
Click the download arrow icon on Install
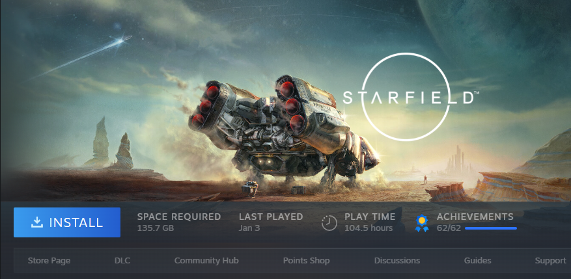[37, 222]
